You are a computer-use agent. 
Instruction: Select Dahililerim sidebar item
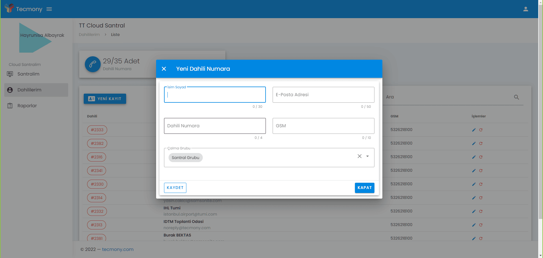pyautogui.click(x=36, y=90)
